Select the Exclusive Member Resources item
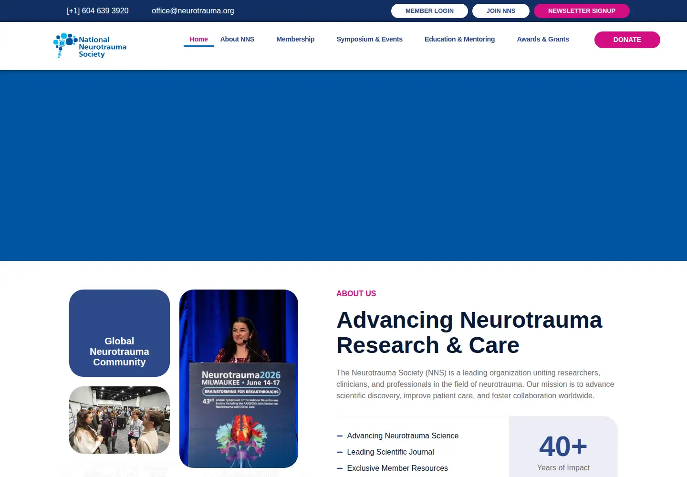This screenshot has height=477, width=687. point(392,468)
